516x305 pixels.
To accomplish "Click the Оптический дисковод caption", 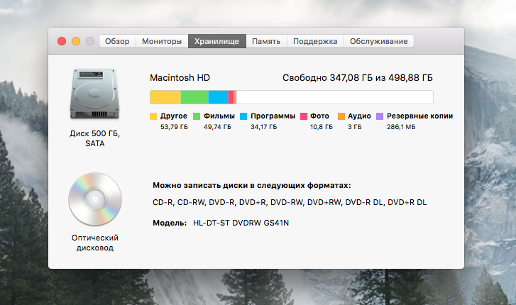I will click(95, 243).
